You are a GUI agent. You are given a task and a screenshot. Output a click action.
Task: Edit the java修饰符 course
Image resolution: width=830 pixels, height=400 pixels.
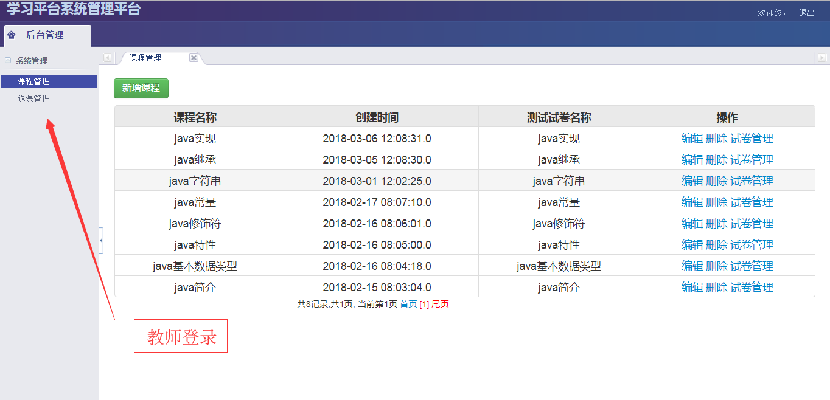[692, 224]
